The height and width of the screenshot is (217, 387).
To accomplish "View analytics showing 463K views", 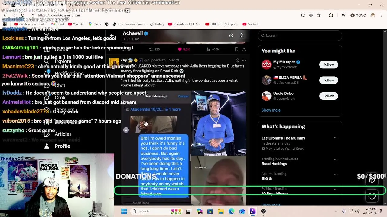I will (x=213, y=49).
